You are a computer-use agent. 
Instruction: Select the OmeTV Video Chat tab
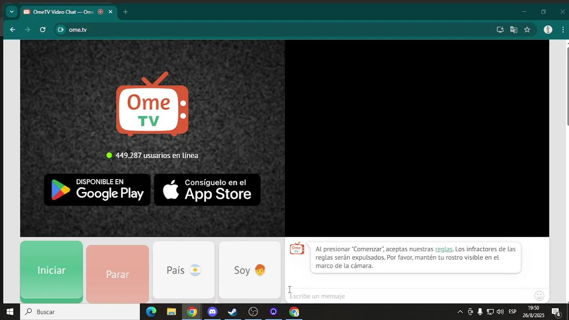coord(63,12)
